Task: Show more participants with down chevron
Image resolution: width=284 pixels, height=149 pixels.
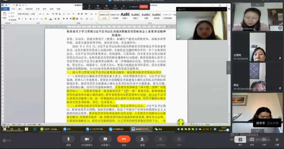Action: (257, 130)
